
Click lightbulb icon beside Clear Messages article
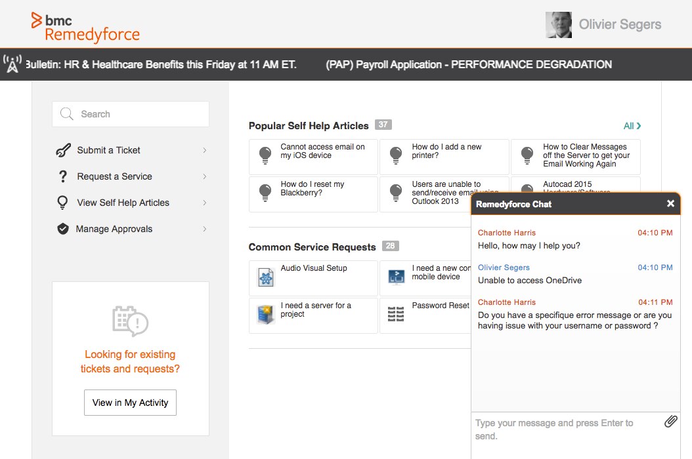[527, 155]
